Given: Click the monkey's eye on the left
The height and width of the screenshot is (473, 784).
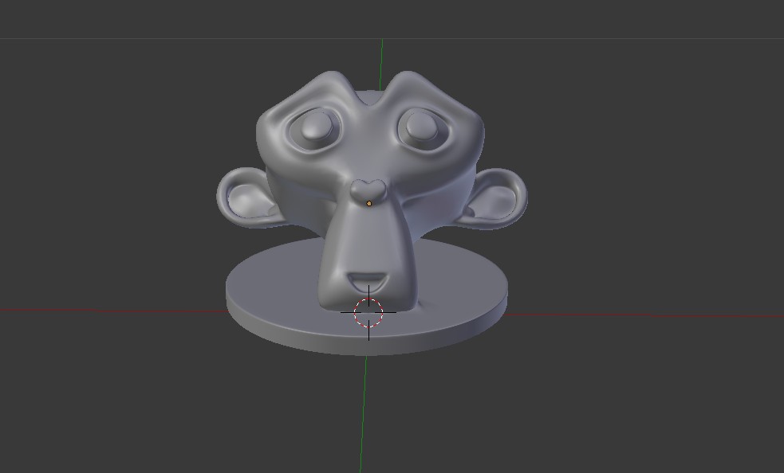Looking at the screenshot, I should 316,127.
